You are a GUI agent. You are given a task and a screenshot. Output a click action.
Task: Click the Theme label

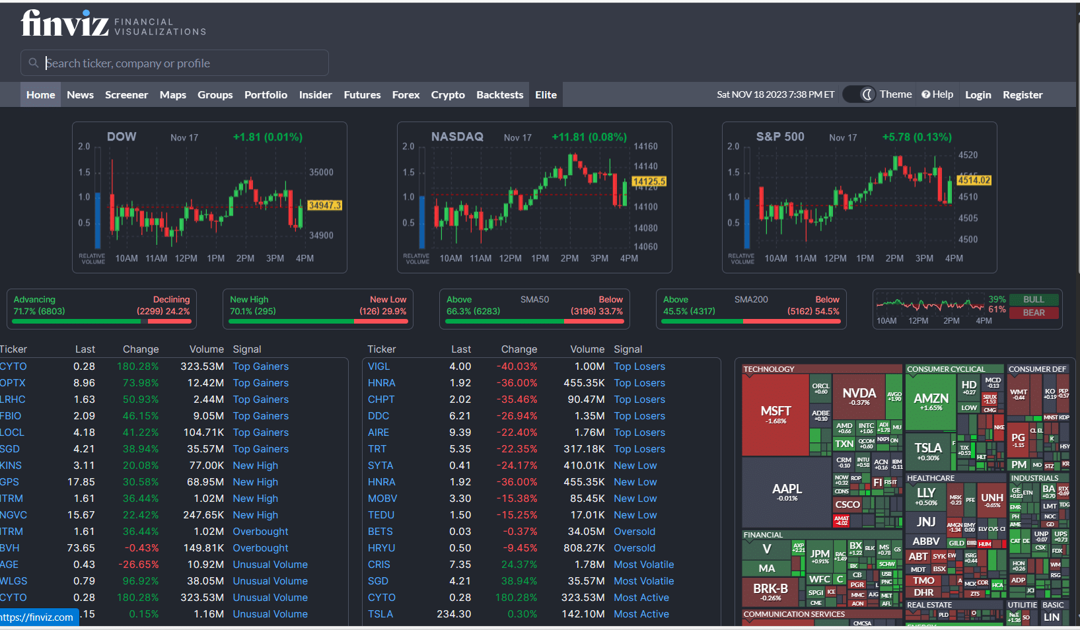(896, 94)
